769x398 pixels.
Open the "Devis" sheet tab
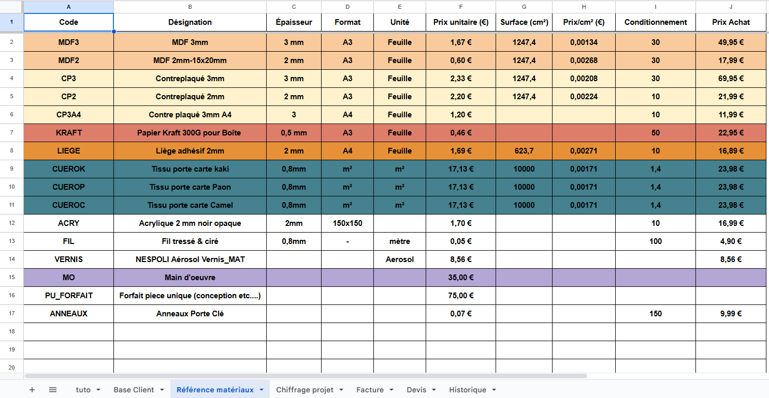417,390
